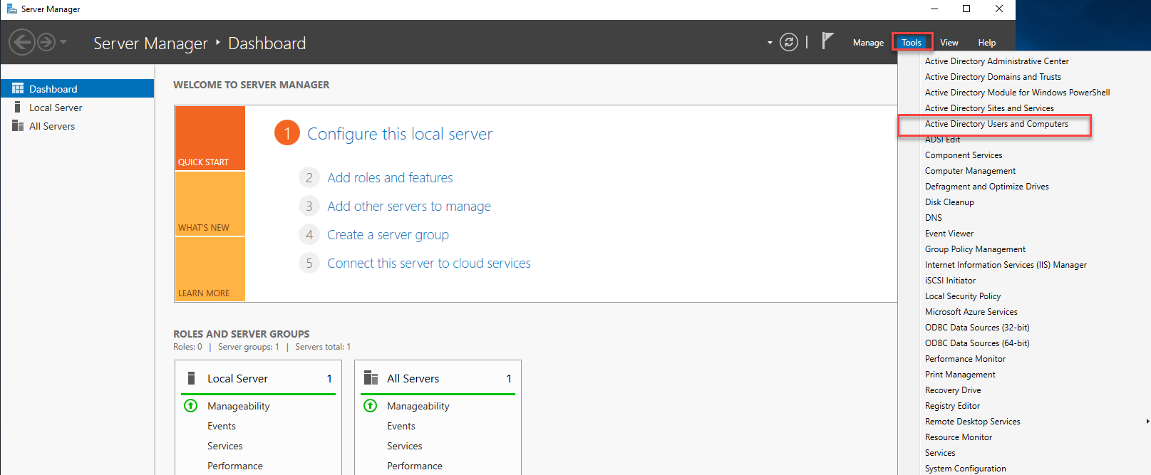Select ODBC Data Sources (64-bit)
The height and width of the screenshot is (475, 1151).
pos(977,343)
